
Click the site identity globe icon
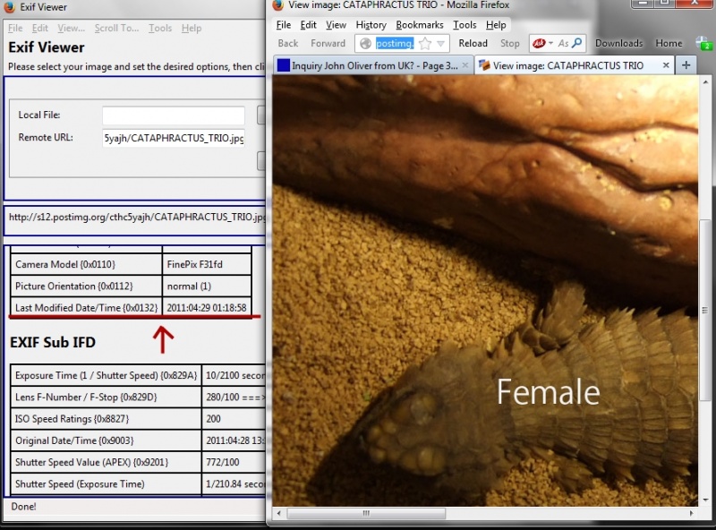[x=365, y=43]
